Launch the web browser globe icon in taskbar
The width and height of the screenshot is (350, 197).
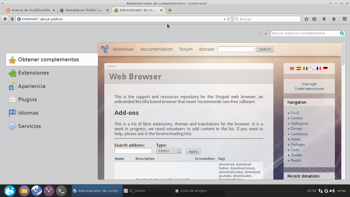point(37,191)
